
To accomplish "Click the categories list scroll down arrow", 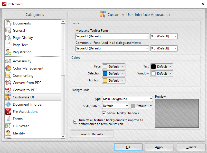I will pyautogui.click(x=63, y=137).
